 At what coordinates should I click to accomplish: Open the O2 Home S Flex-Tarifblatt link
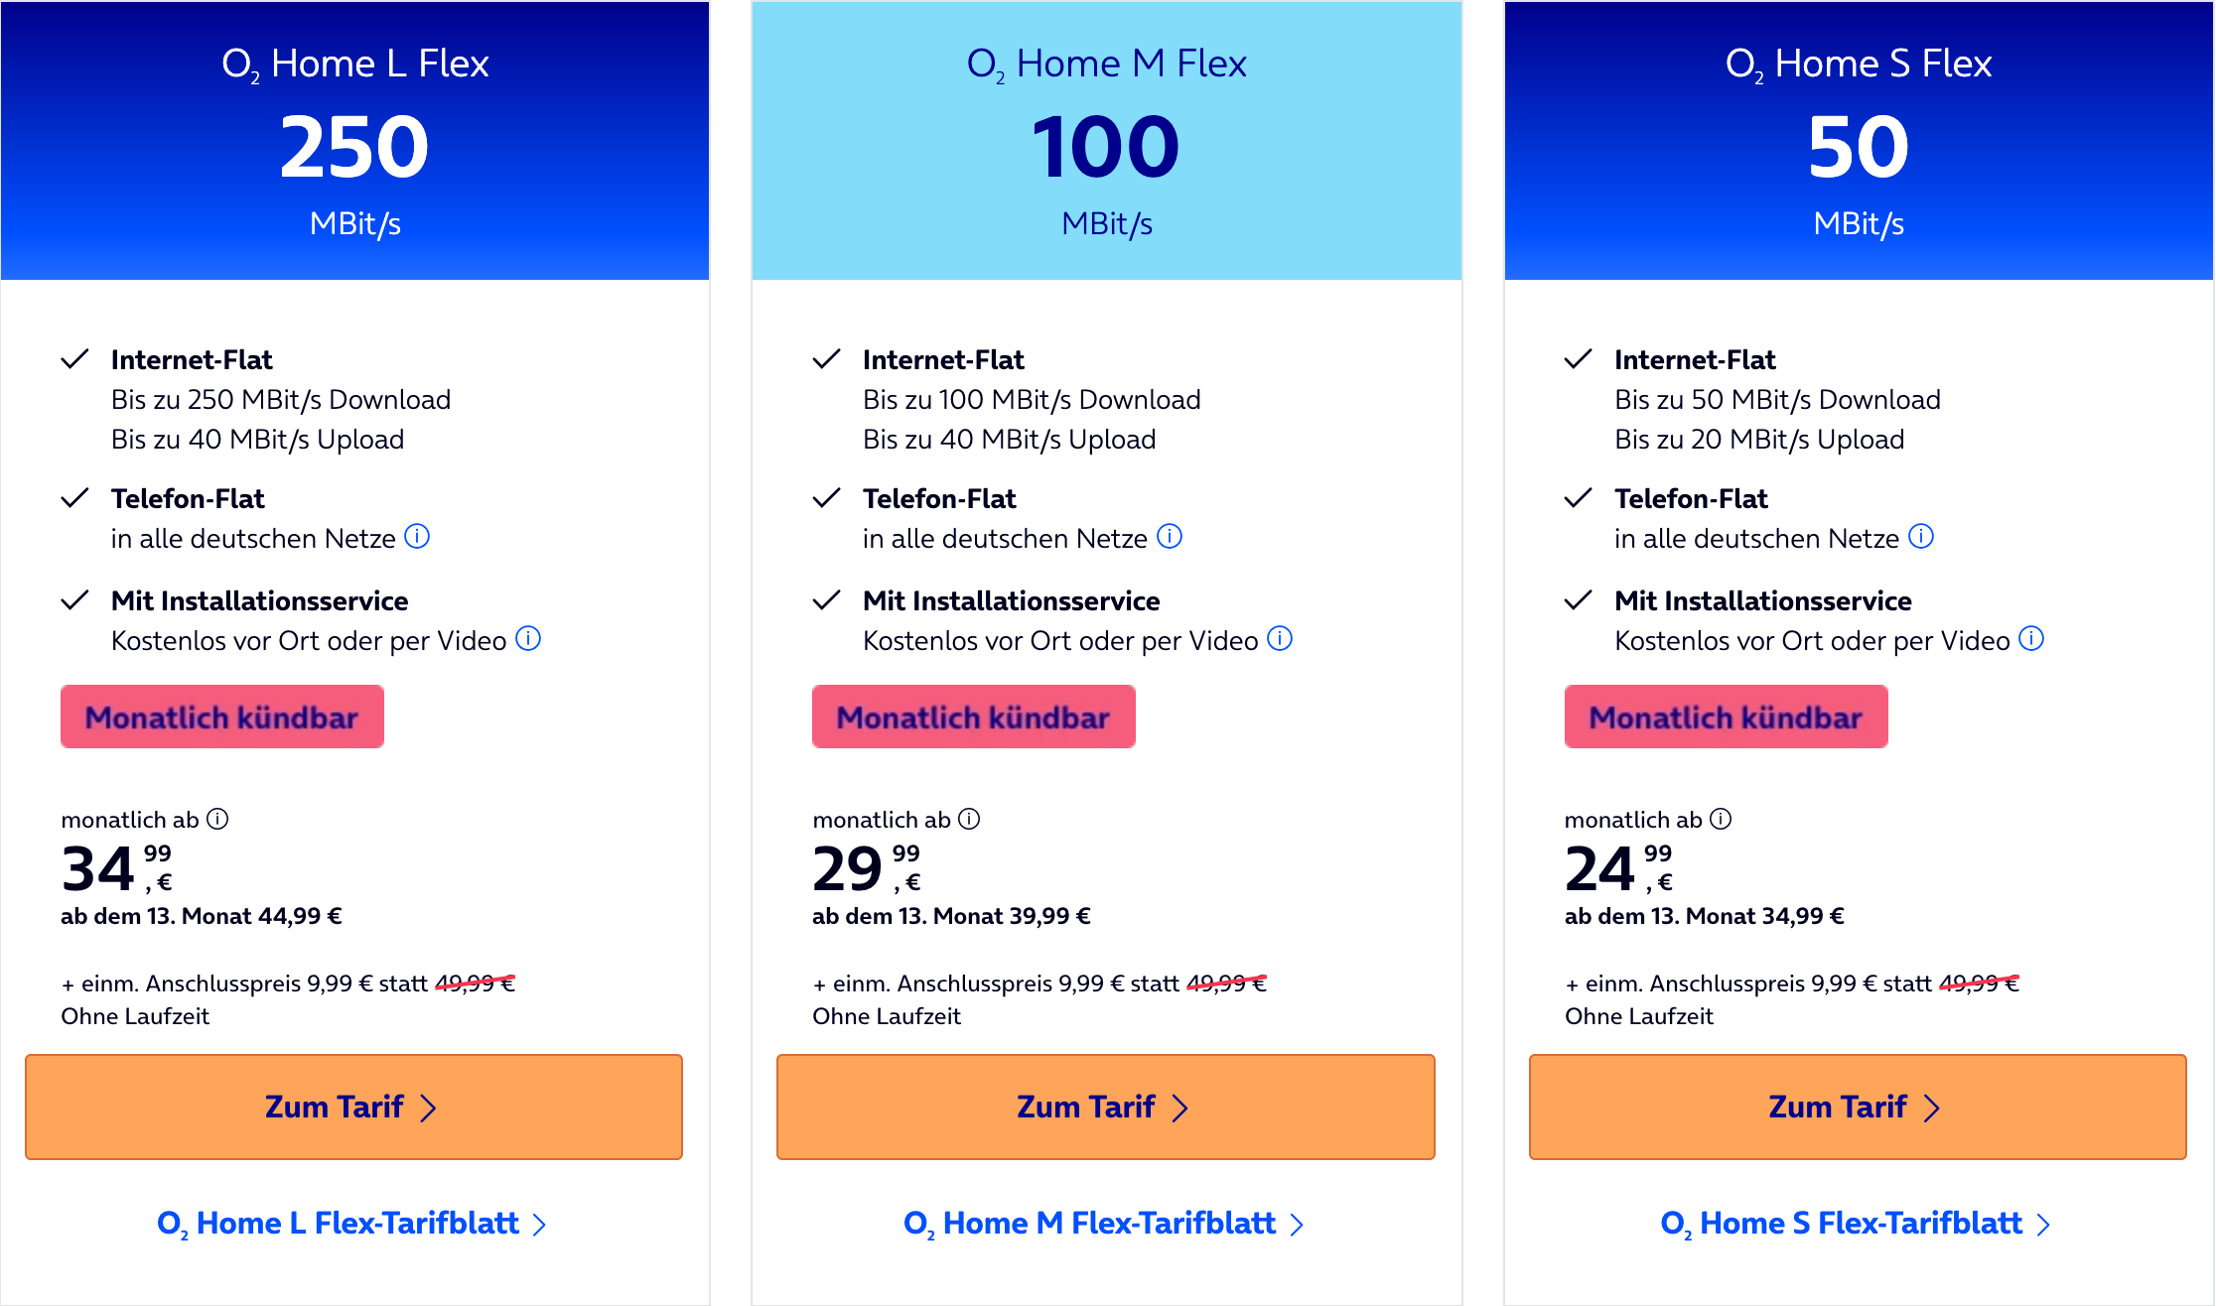(1855, 1224)
